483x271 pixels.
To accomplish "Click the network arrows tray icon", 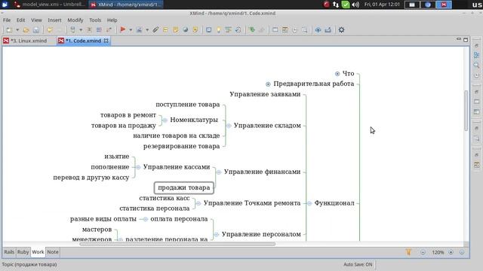I will point(336,5).
